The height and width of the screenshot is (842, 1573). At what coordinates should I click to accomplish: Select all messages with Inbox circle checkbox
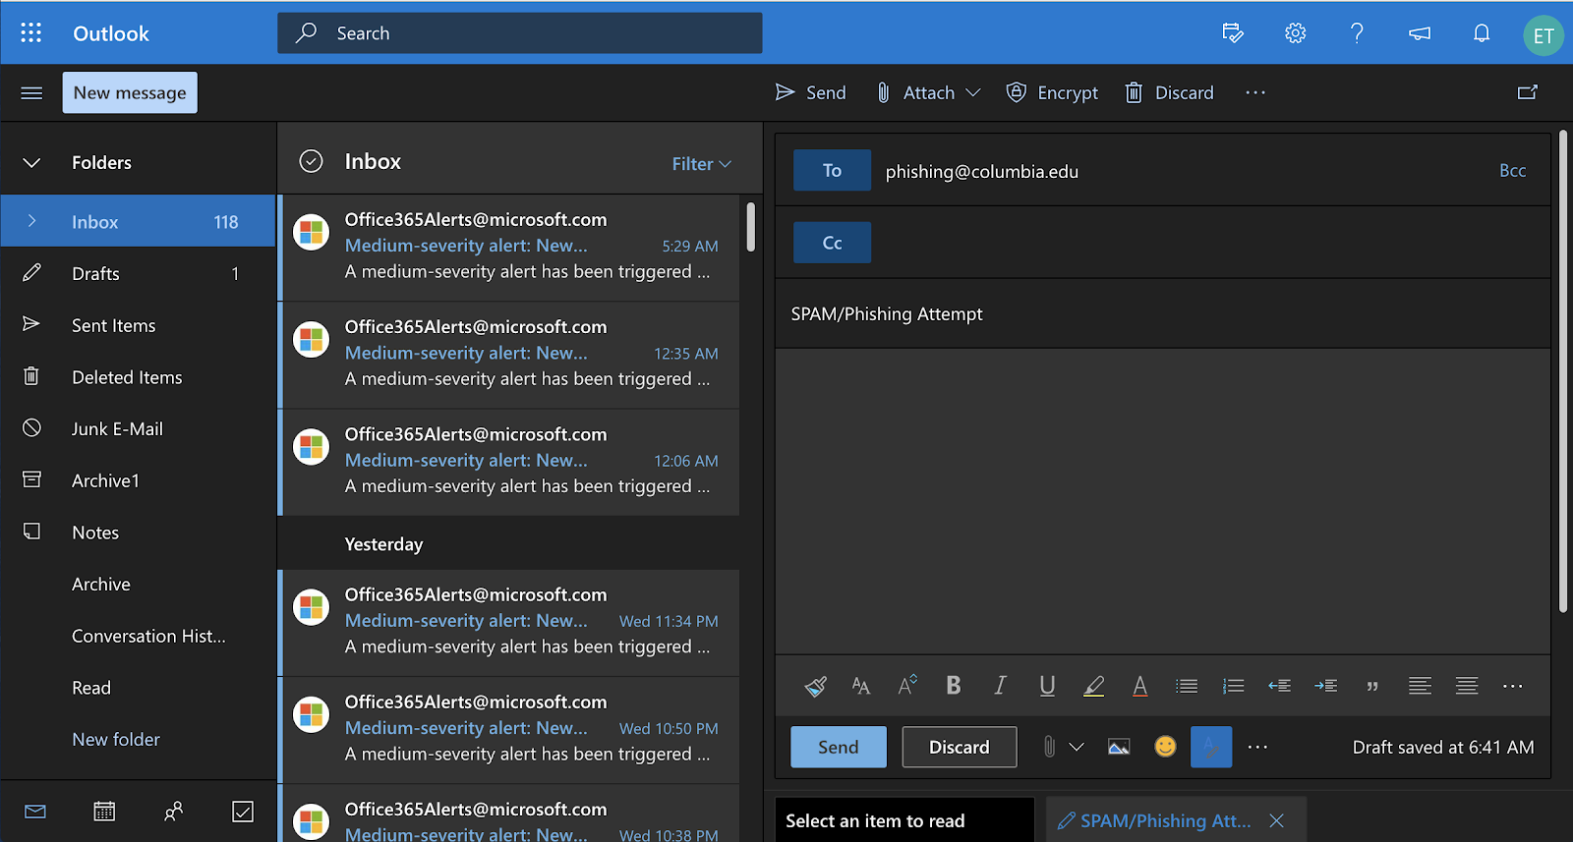311,161
